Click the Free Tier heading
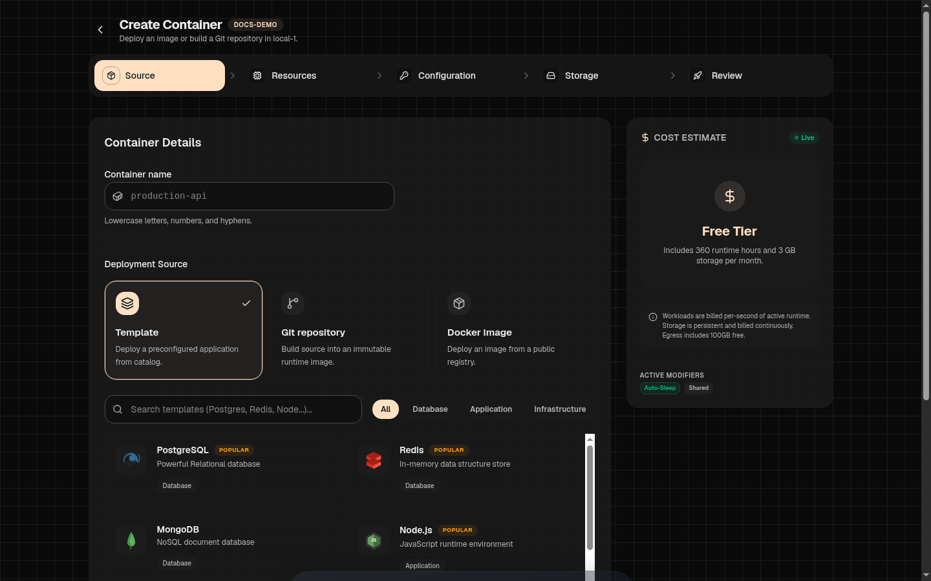The width and height of the screenshot is (931, 581). (729, 231)
